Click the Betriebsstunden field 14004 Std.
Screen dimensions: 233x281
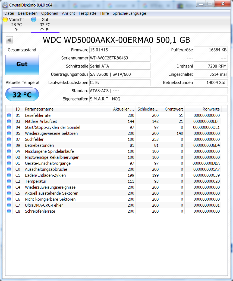pyautogui.click(x=211, y=83)
